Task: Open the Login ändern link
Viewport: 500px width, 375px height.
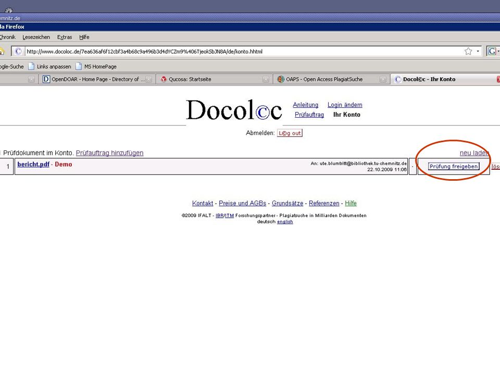Action: pos(345,105)
